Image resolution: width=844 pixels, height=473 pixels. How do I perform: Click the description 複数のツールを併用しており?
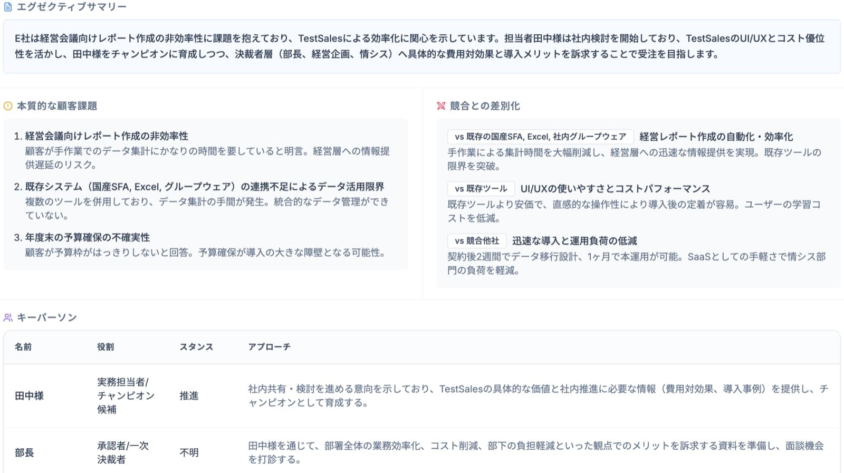(x=207, y=209)
